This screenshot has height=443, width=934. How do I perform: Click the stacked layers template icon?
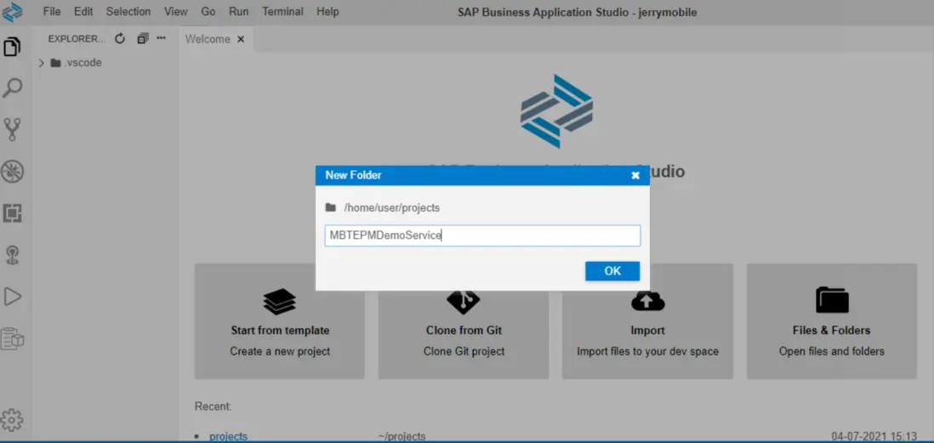(279, 301)
